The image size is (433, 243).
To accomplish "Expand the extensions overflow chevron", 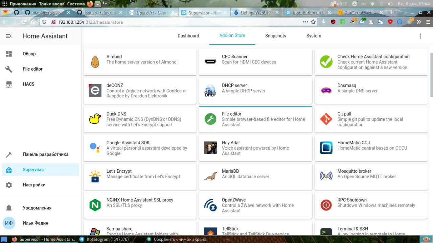I will pyautogui.click(x=419, y=22).
